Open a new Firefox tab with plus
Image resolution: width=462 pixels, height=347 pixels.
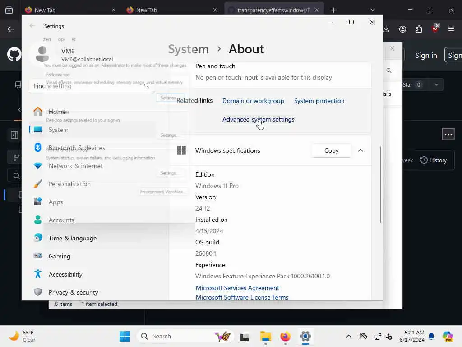click(333, 10)
